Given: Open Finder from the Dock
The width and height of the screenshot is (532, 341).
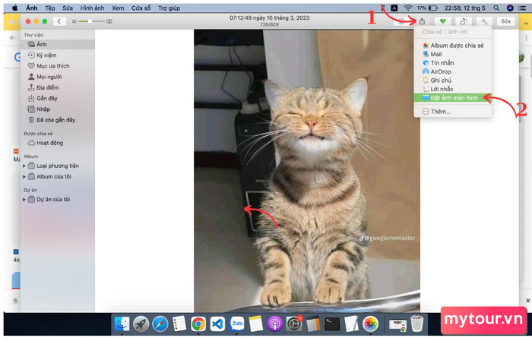Looking at the screenshot, I should click(x=122, y=324).
